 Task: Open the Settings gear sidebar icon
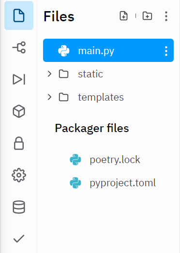tap(19, 175)
